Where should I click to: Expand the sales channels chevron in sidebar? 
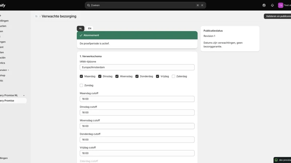pos(8,70)
